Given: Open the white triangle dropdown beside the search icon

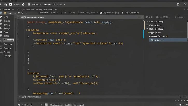Looking at the screenshot, I should tap(19, 13).
